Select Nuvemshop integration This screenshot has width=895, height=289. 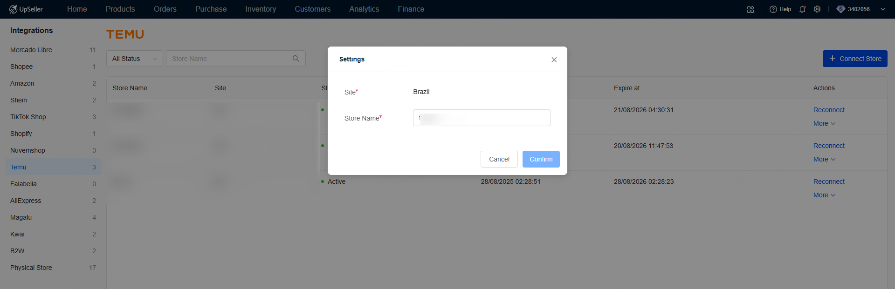tap(53, 150)
